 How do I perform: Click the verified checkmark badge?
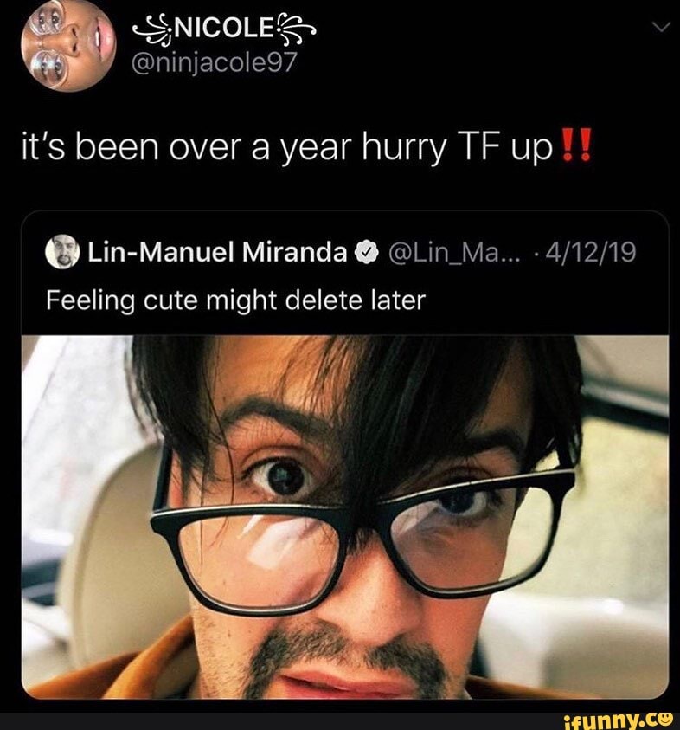click(x=366, y=253)
